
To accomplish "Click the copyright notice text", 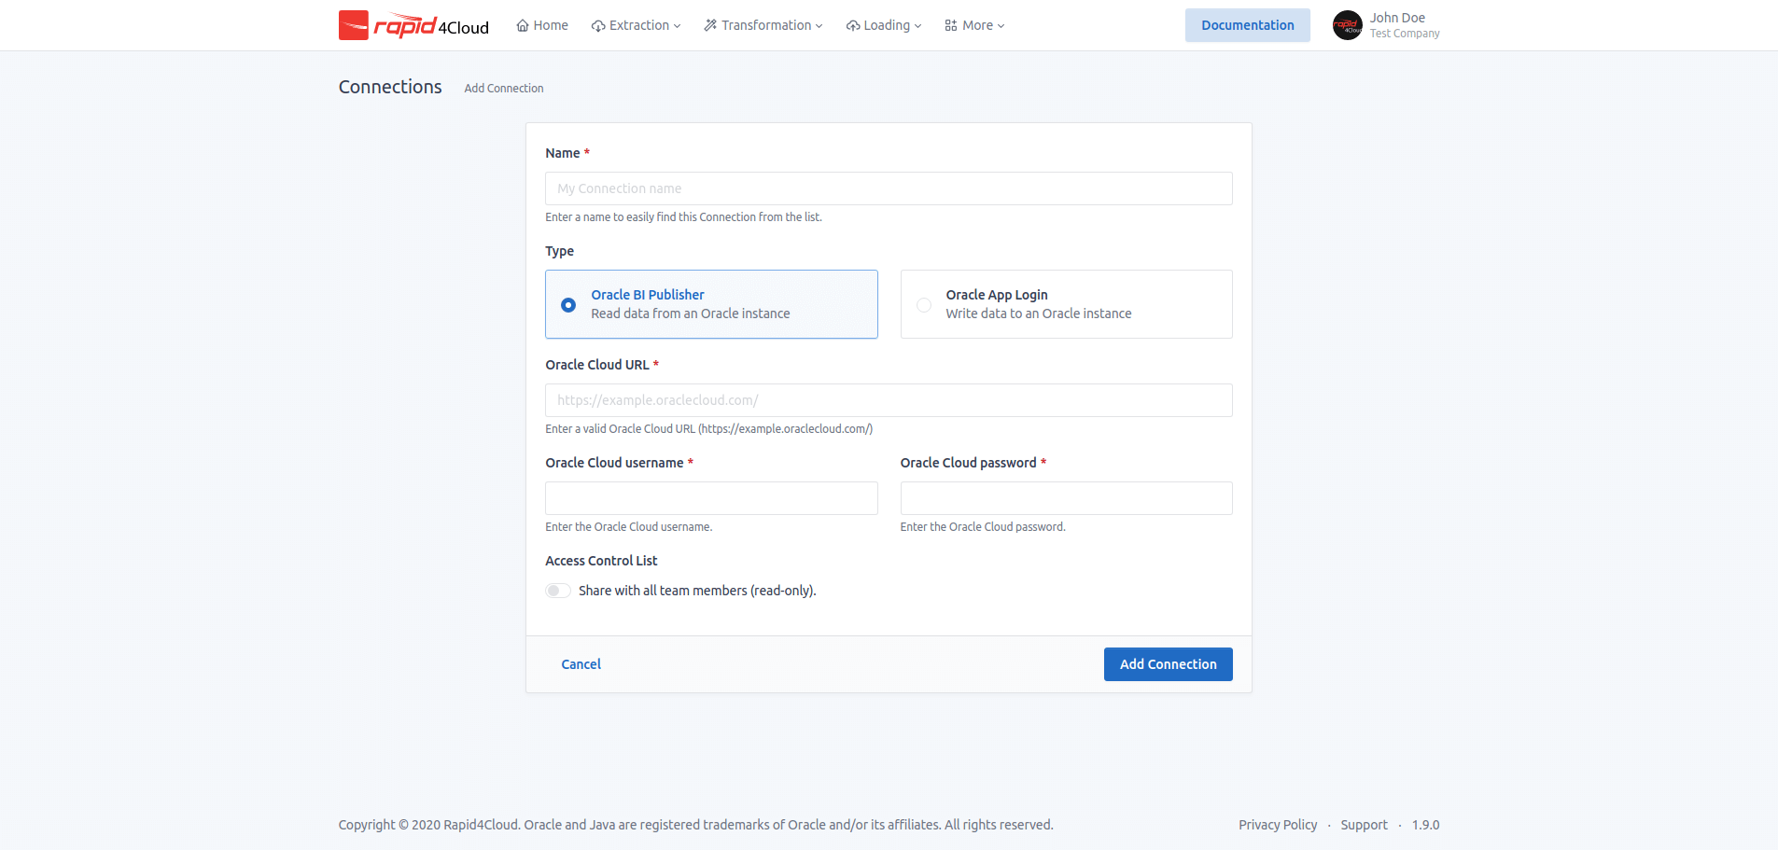I will (695, 825).
